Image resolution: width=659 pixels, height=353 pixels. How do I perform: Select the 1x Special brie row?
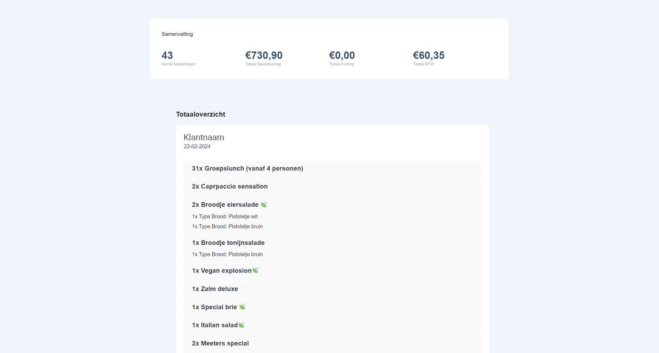pos(332,307)
